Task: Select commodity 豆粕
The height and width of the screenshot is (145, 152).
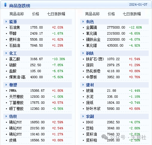Action: coord(90,128)
